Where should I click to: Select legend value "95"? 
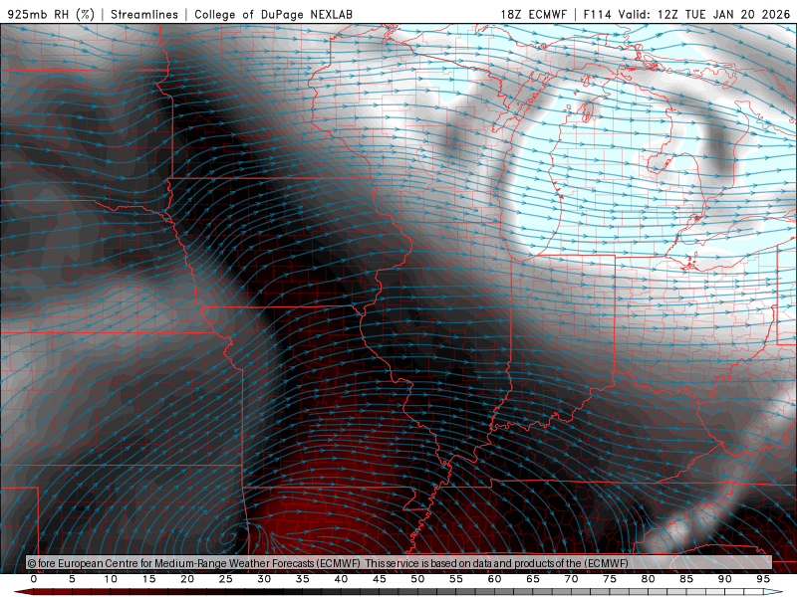point(763,579)
